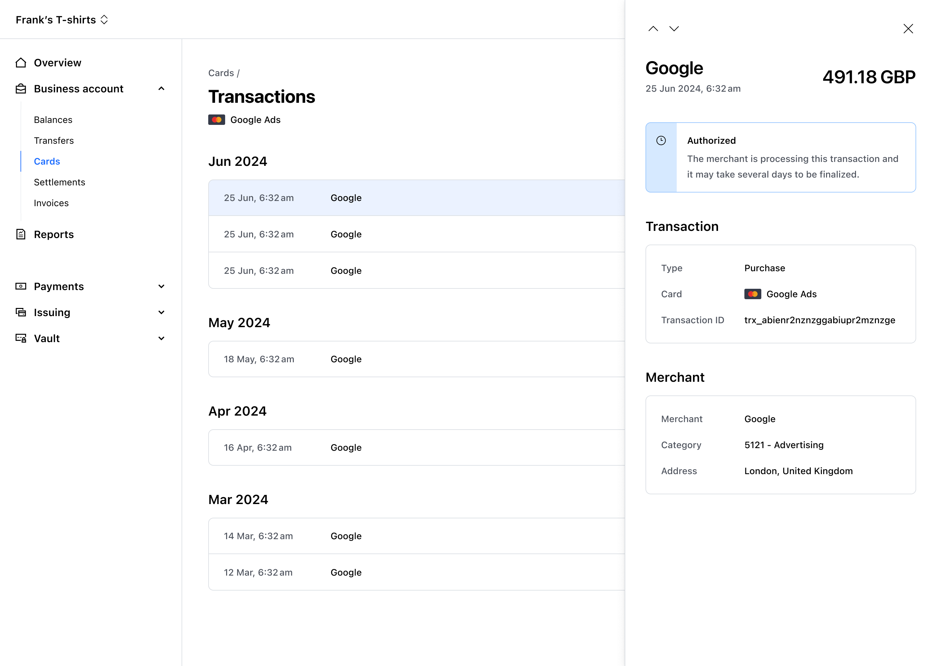Click the Reports document icon

point(21,234)
